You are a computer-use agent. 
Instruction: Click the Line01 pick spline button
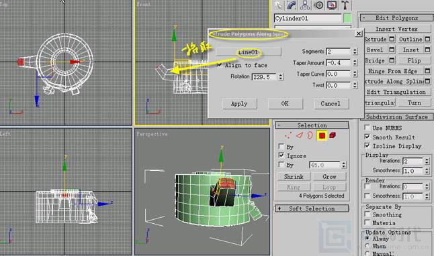click(x=249, y=52)
